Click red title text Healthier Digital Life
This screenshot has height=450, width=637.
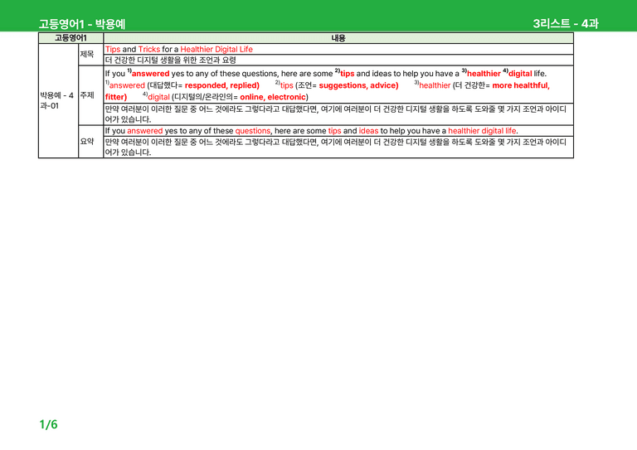tap(216, 49)
